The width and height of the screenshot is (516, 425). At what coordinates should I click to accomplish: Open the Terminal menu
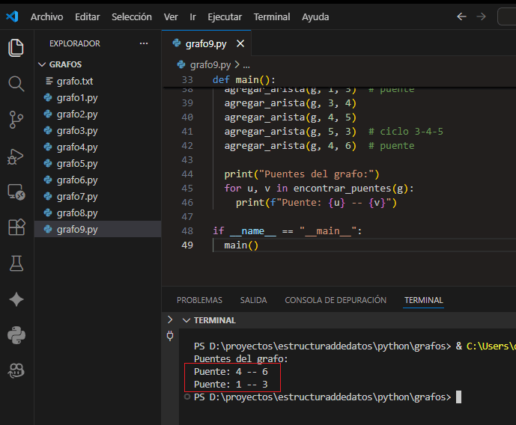pyautogui.click(x=271, y=16)
